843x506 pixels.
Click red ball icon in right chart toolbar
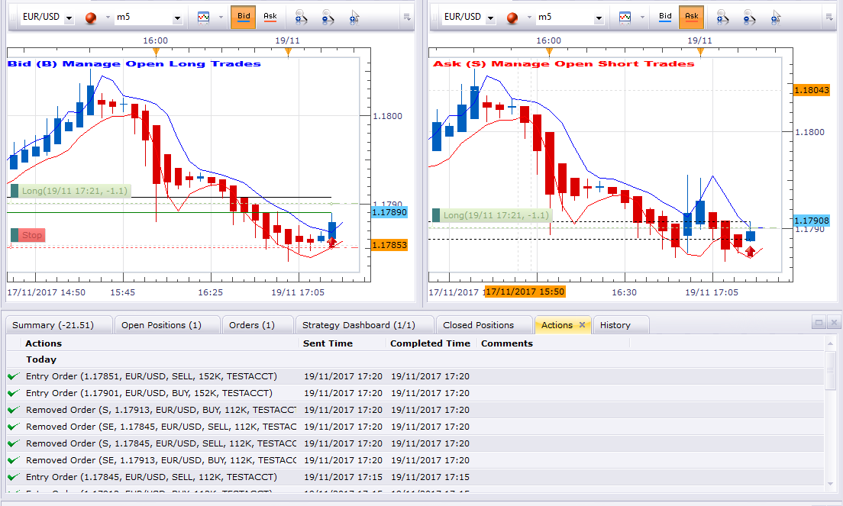(512, 18)
